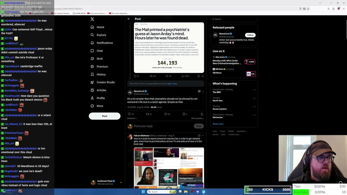Open Premium in the X sidebar

[x=99, y=66]
